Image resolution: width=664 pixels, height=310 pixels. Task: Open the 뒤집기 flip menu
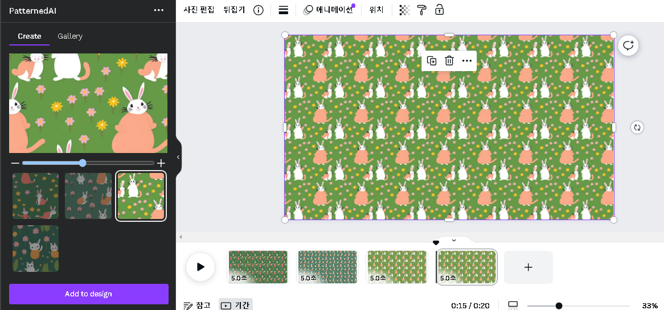tap(234, 10)
